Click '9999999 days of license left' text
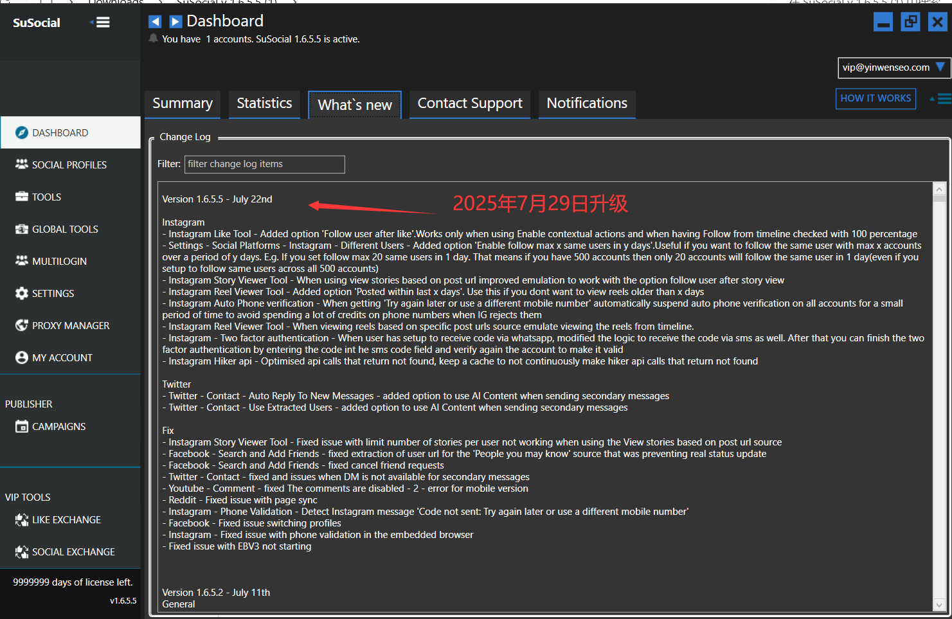 (x=73, y=582)
